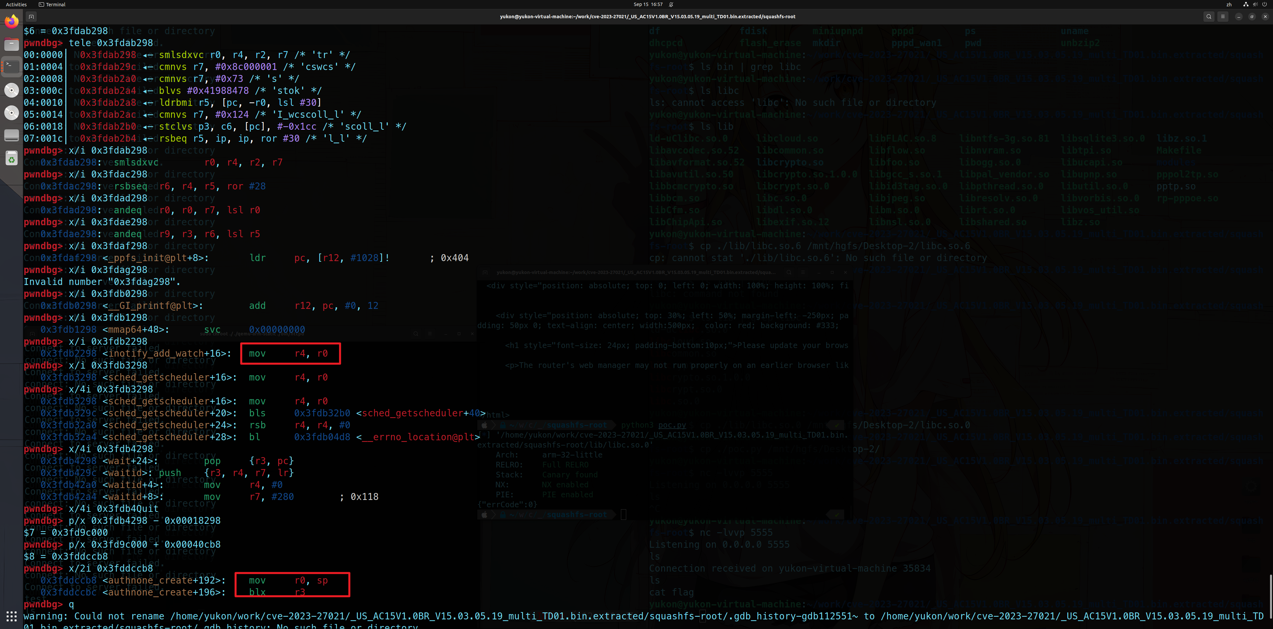The width and height of the screenshot is (1273, 629).
Task: Click 'pptp.so' in the lib listing
Action: click(x=1175, y=186)
